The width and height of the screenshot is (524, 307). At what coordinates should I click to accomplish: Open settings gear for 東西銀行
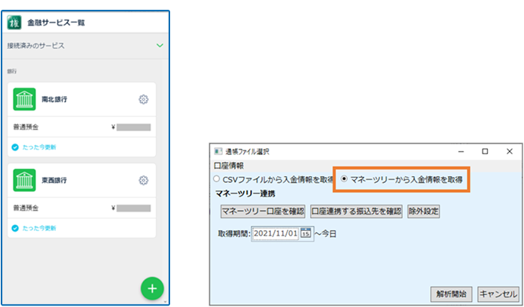(143, 181)
